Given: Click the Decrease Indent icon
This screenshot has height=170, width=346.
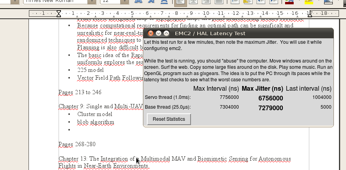Looking at the screenshot, I should tap(261, 2).
